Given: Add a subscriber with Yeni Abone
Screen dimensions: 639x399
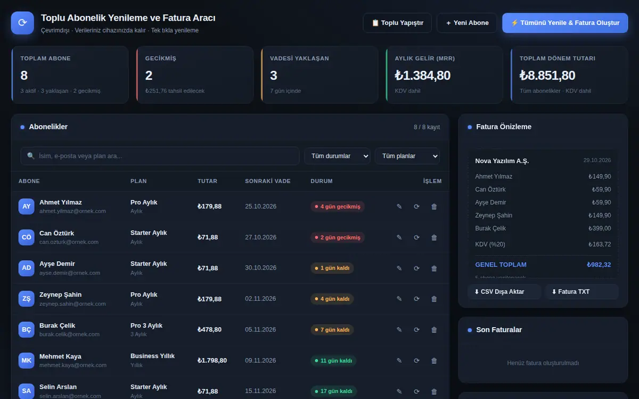Looking at the screenshot, I should [467, 23].
